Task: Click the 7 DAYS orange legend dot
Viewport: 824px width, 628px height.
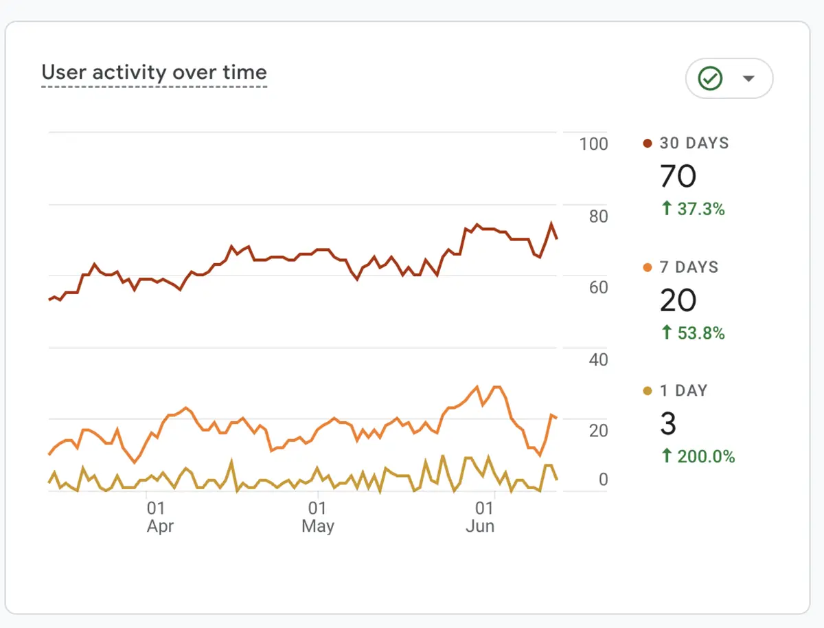Action: (647, 267)
